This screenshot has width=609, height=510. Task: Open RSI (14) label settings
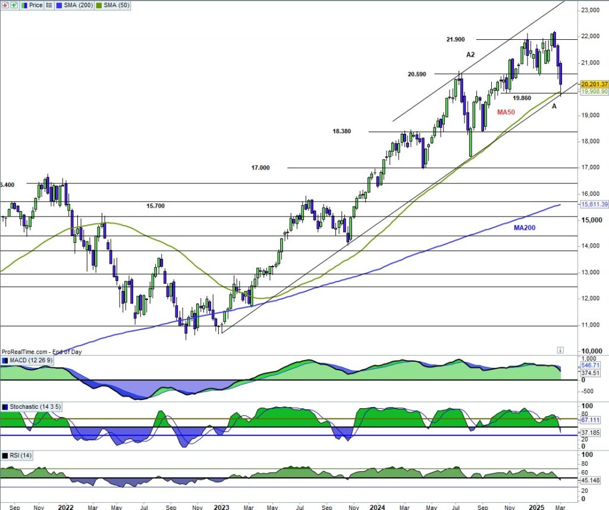pos(21,456)
